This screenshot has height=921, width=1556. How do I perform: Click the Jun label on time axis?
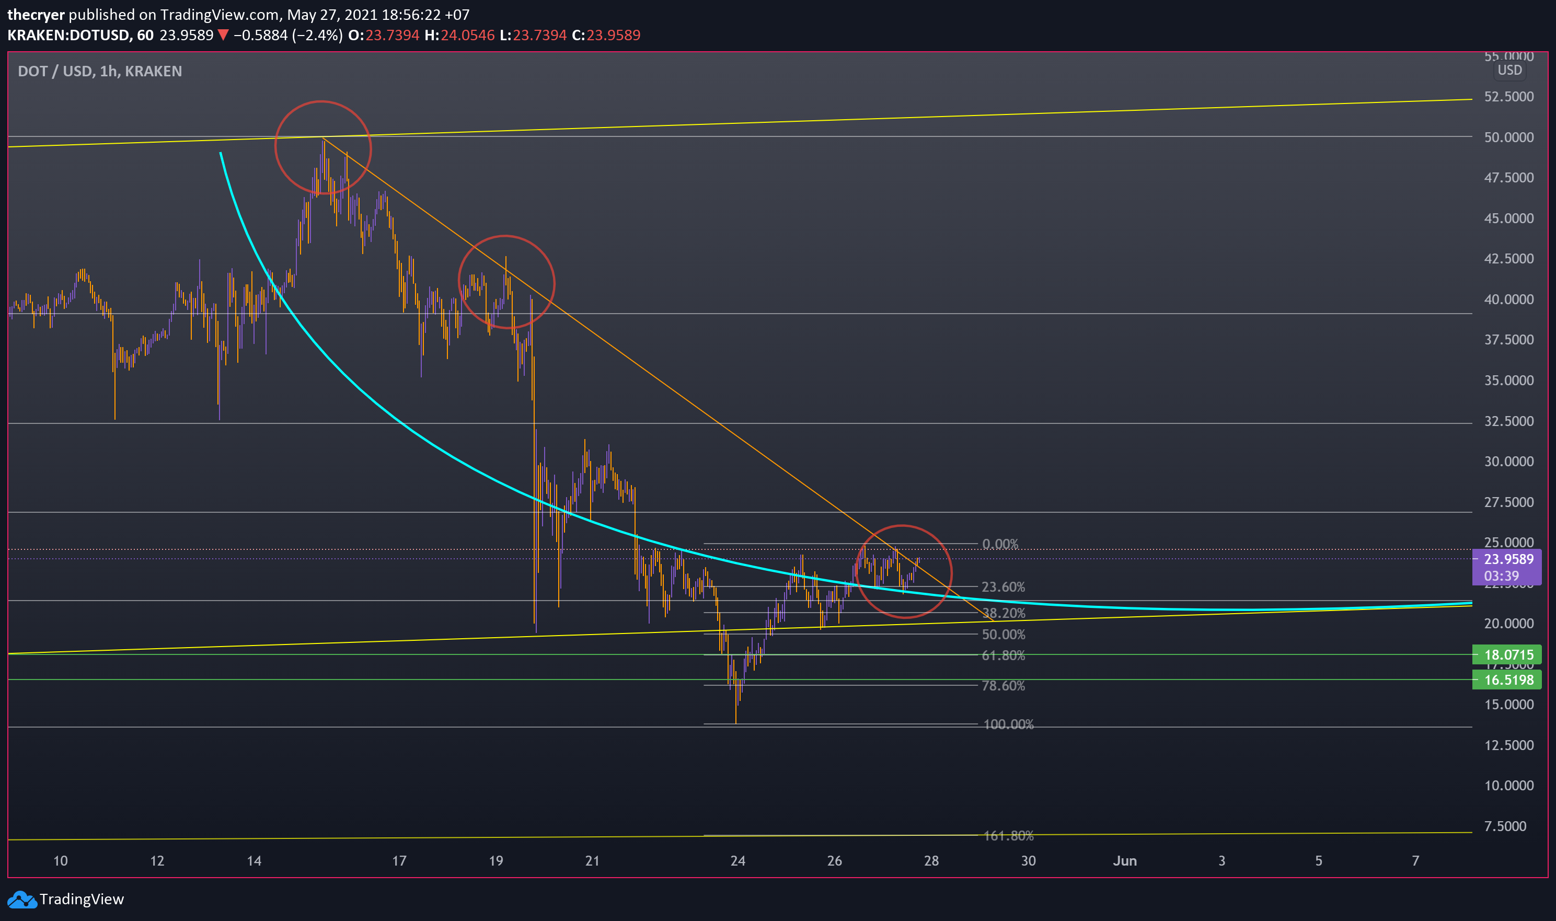1125,861
